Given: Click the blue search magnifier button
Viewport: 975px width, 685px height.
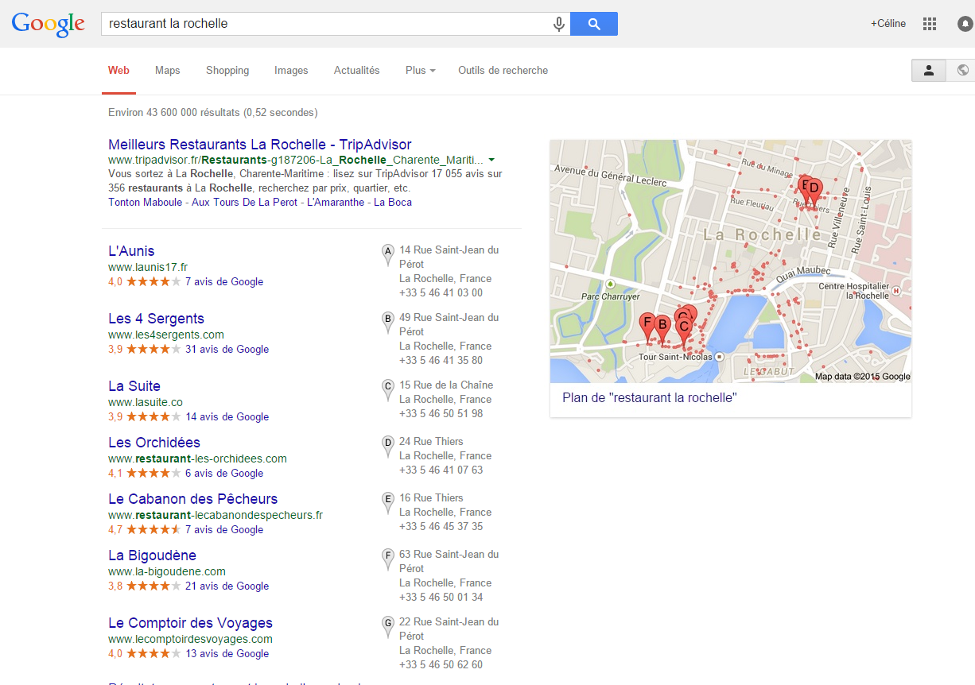Looking at the screenshot, I should [x=594, y=24].
